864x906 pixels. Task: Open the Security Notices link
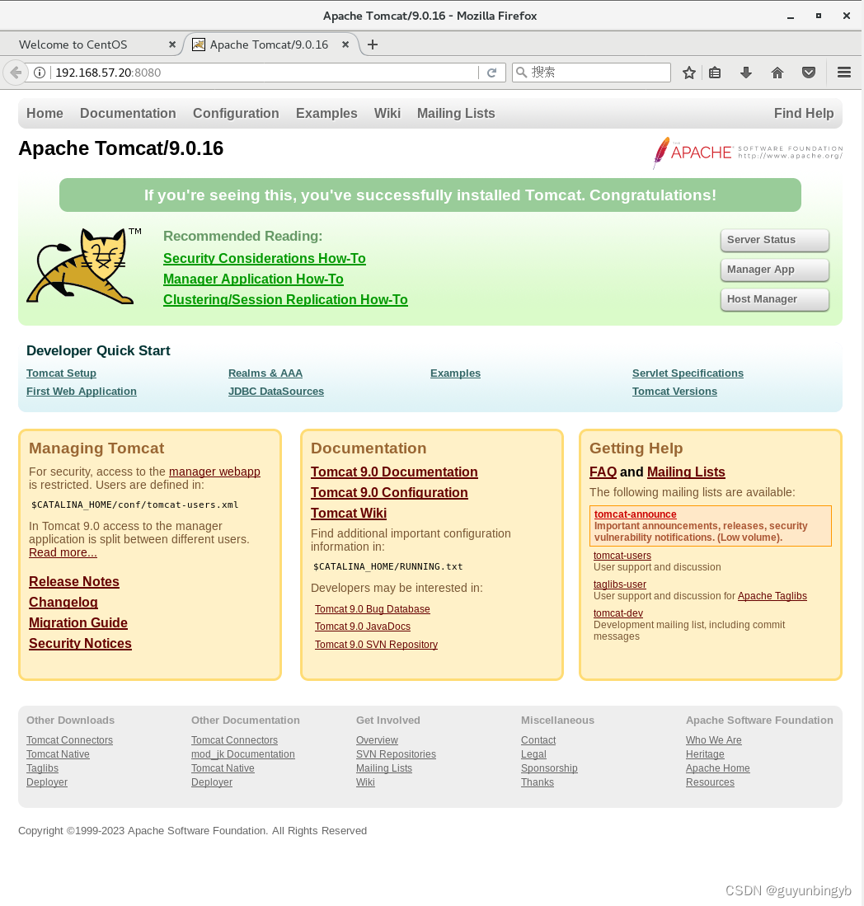click(80, 643)
